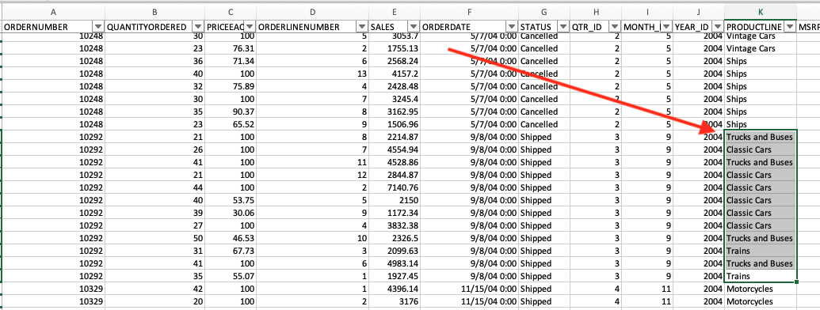Select the PRICEEACH cell showing 71.34
The height and width of the screenshot is (310, 820).
(x=231, y=61)
